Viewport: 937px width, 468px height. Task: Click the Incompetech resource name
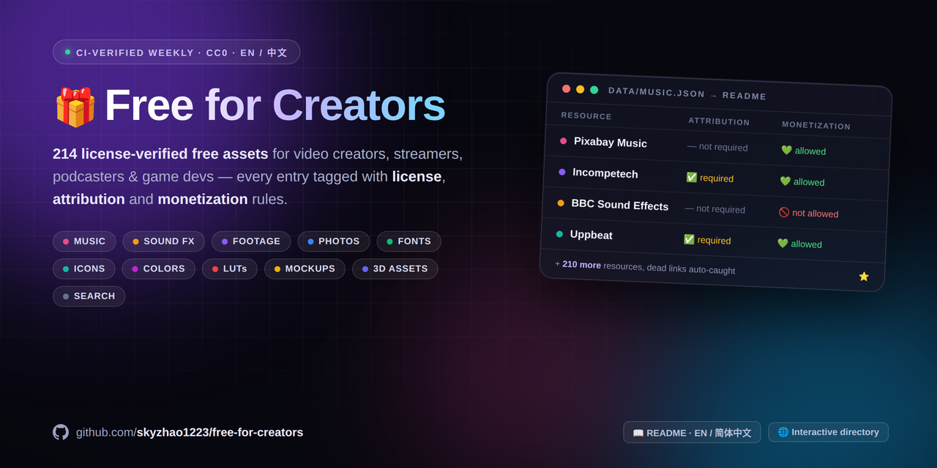click(x=605, y=173)
